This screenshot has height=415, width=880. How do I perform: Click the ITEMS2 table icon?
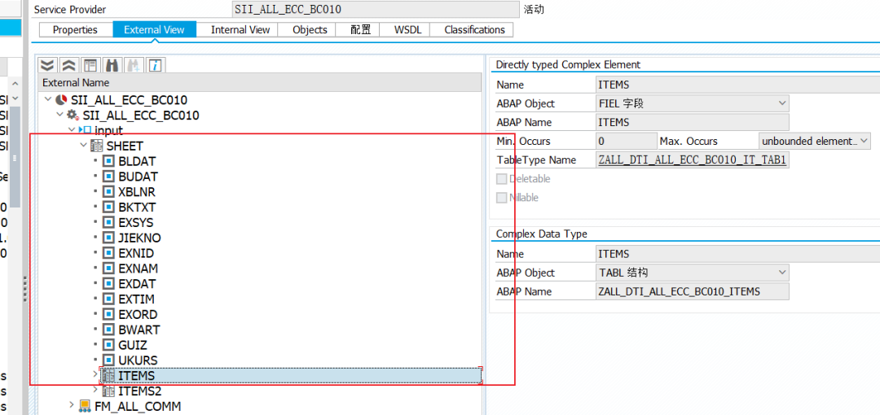[108, 391]
